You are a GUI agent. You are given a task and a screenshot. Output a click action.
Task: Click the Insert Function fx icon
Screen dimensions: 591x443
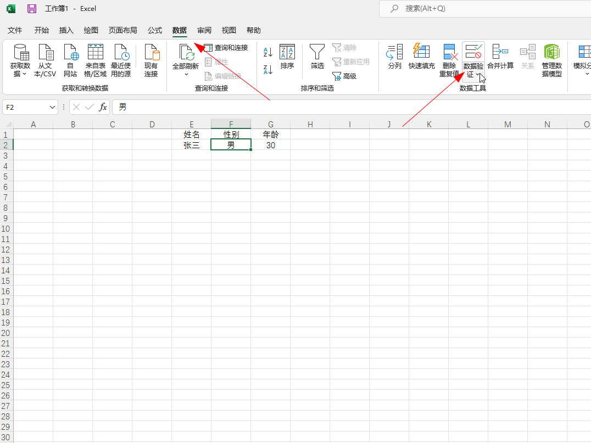(103, 108)
